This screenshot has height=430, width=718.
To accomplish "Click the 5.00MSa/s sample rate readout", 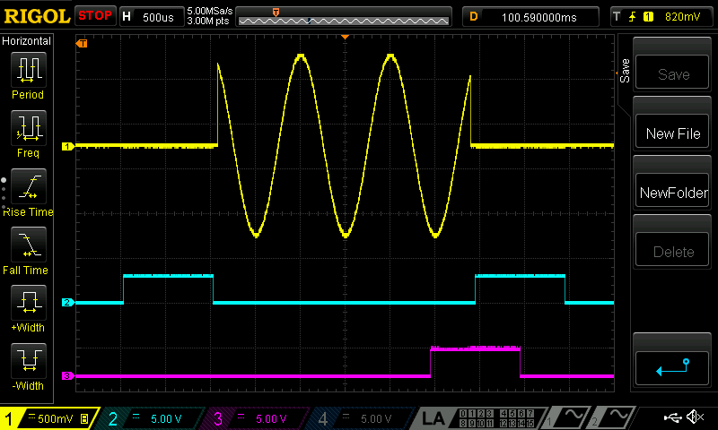I will 210,11.
